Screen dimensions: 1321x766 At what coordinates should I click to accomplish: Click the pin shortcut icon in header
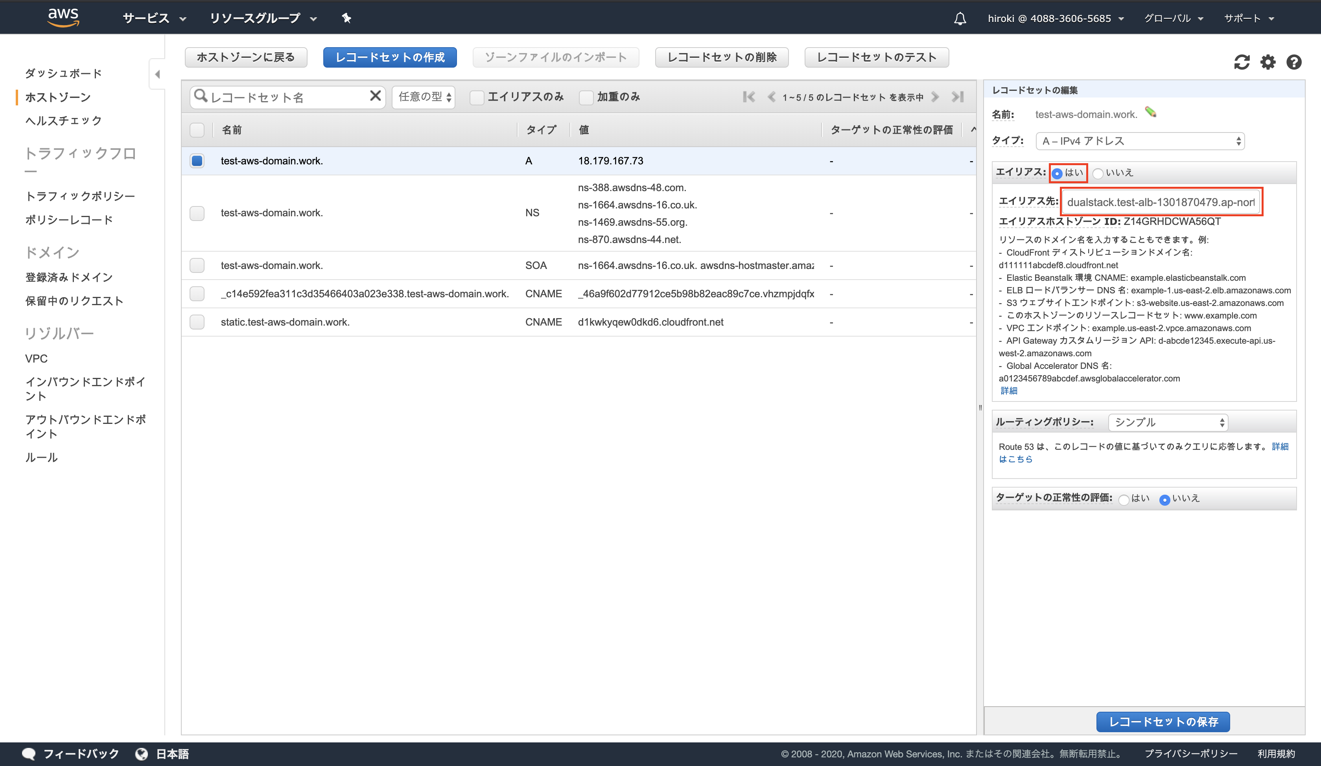[346, 18]
